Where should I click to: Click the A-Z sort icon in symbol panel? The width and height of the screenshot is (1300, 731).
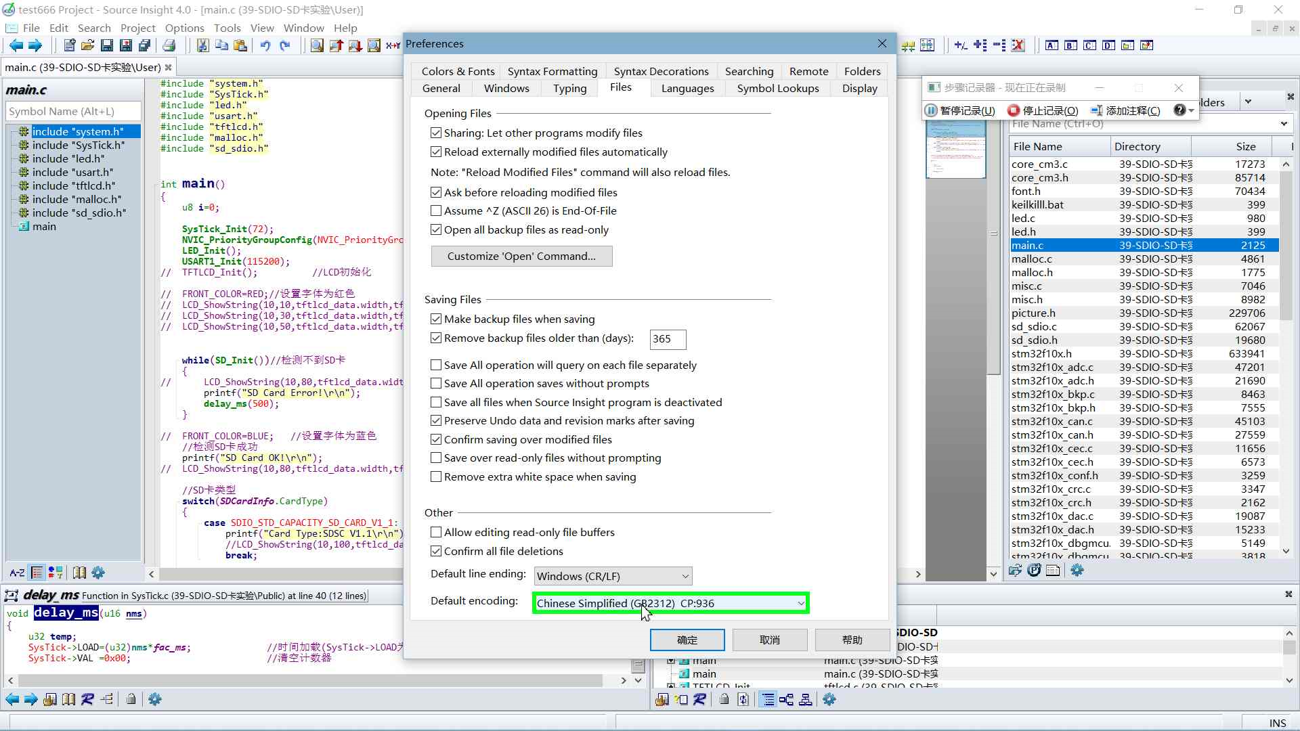17,573
